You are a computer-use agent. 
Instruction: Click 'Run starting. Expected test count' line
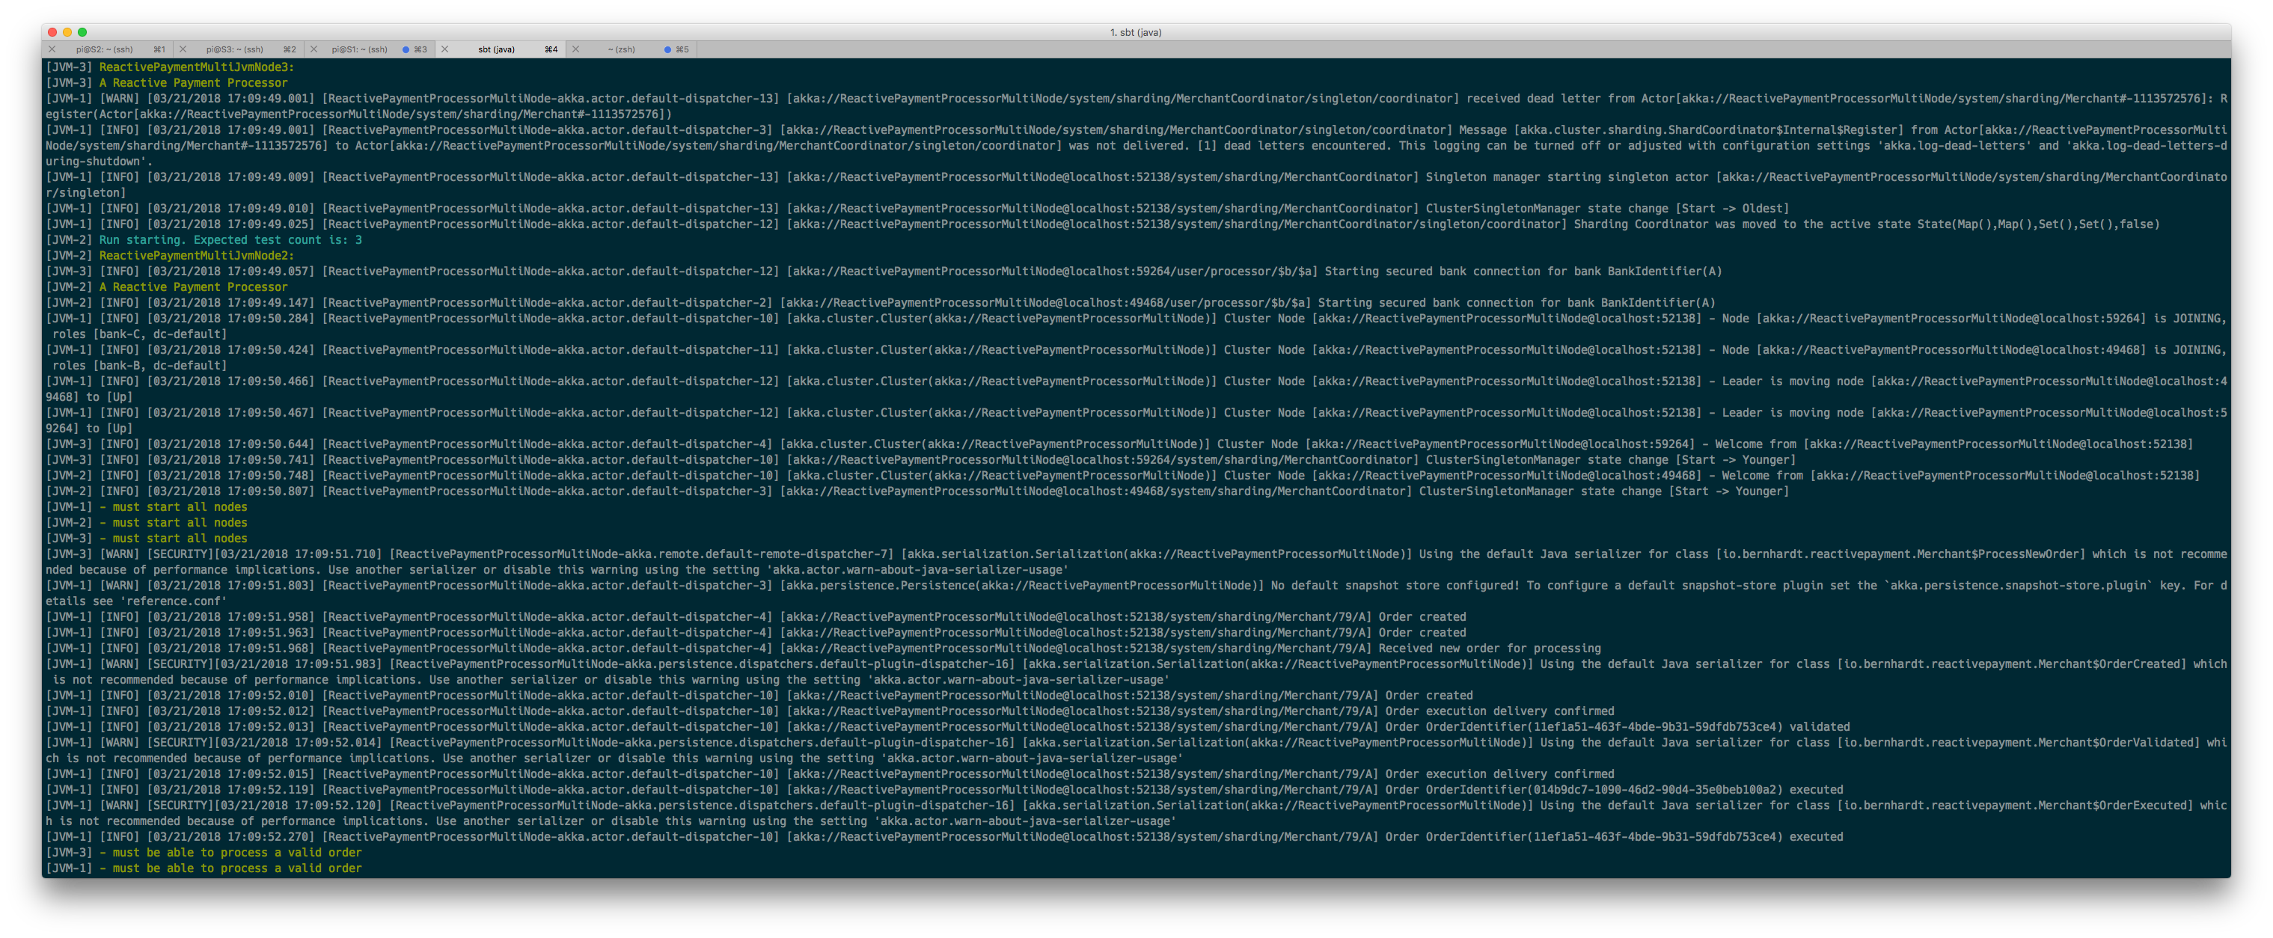point(230,240)
